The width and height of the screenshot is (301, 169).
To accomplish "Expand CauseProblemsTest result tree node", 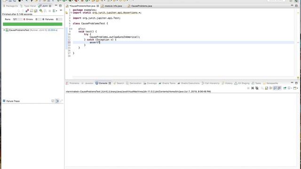I will pyautogui.click(x=4, y=30).
